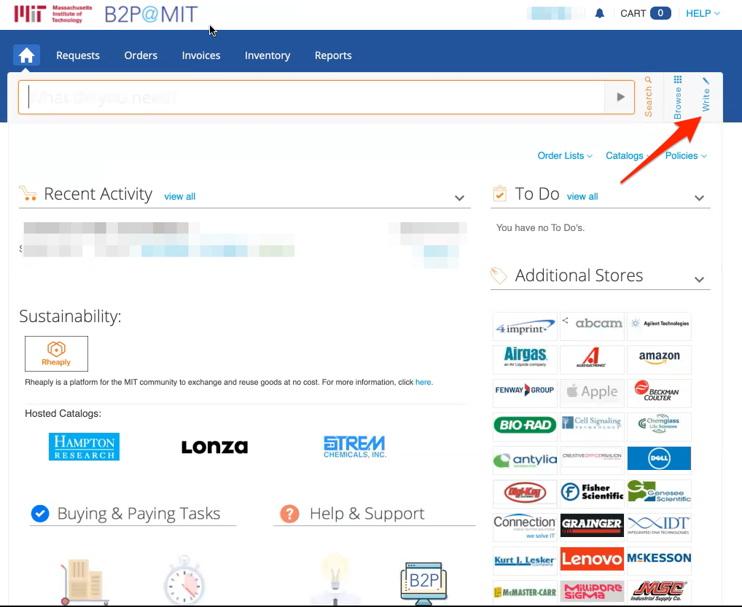
Task: Follow the Rheaply 'here' link
Action: (x=423, y=383)
